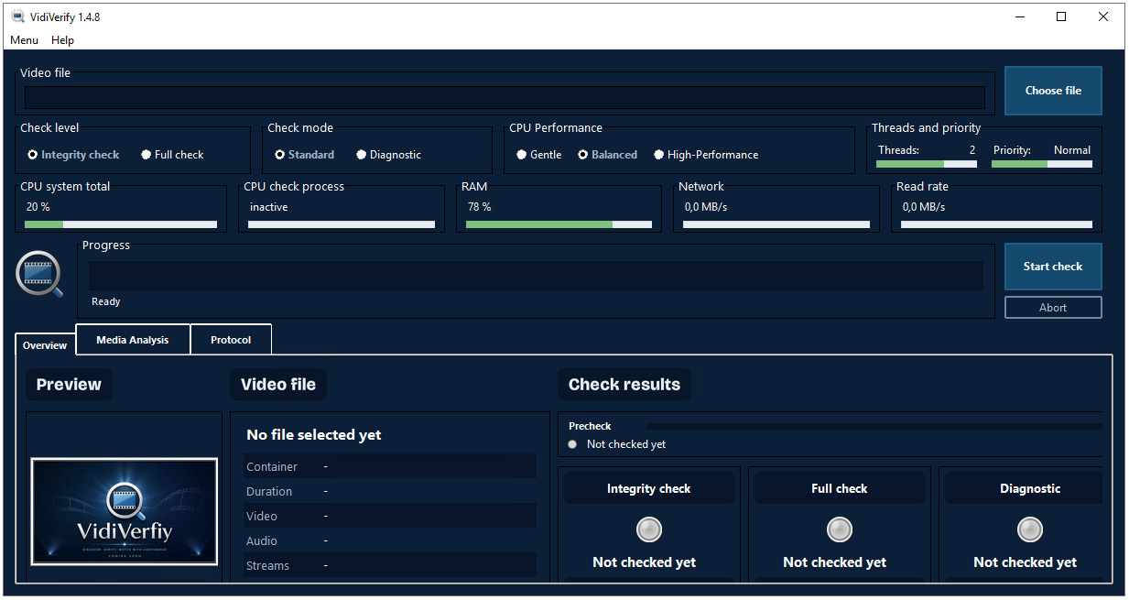Click the Threads value '2'
Screen dimensions: 1129x600
972,150
